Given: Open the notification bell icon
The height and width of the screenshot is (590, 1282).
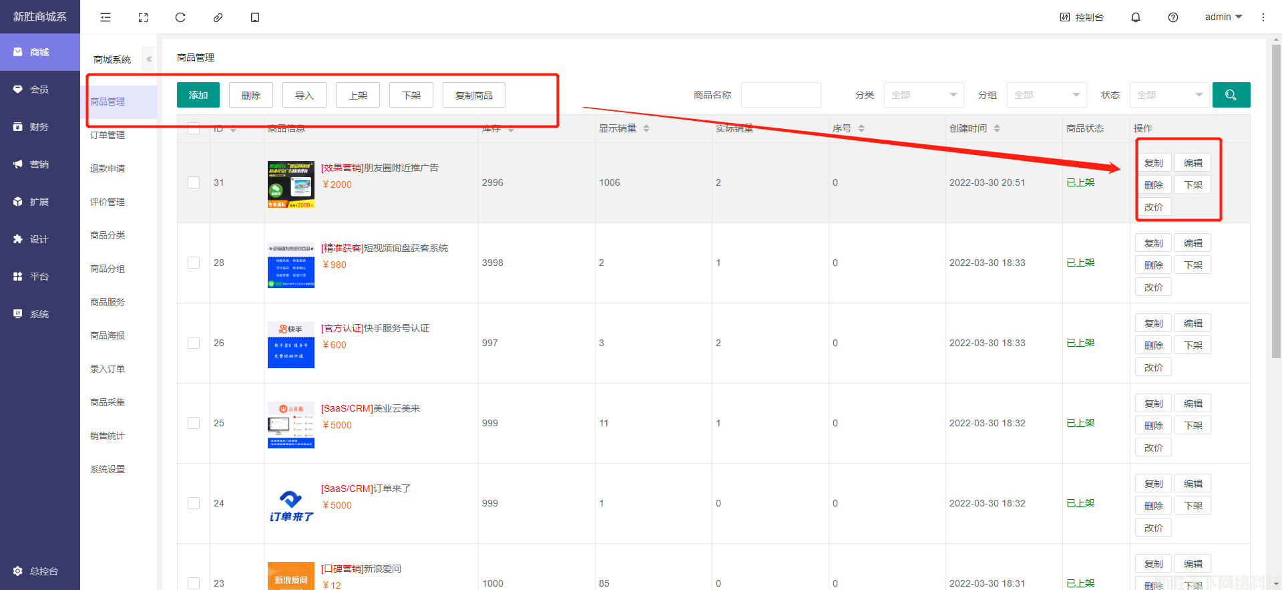Looking at the screenshot, I should 1135,17.
